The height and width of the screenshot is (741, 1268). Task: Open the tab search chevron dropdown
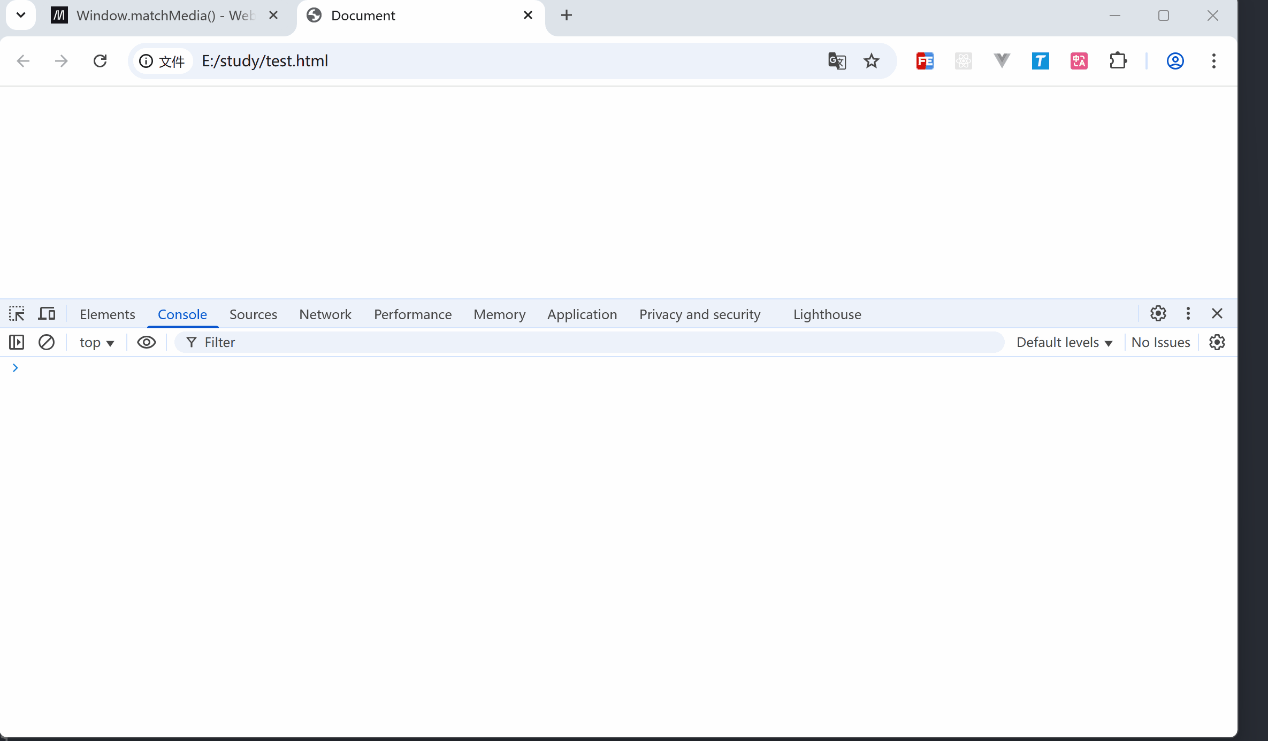tap(21, 15)
